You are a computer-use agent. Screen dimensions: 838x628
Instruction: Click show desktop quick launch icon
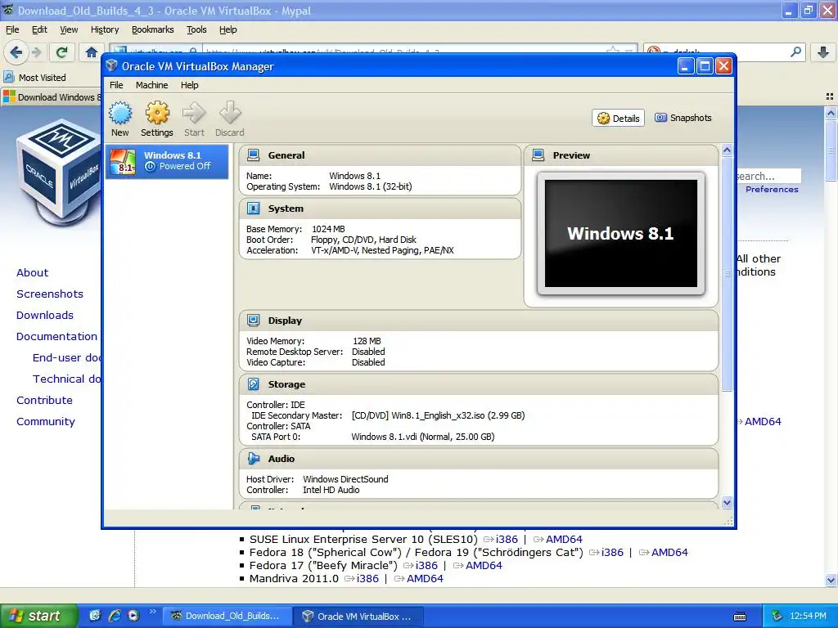(95, 616)
